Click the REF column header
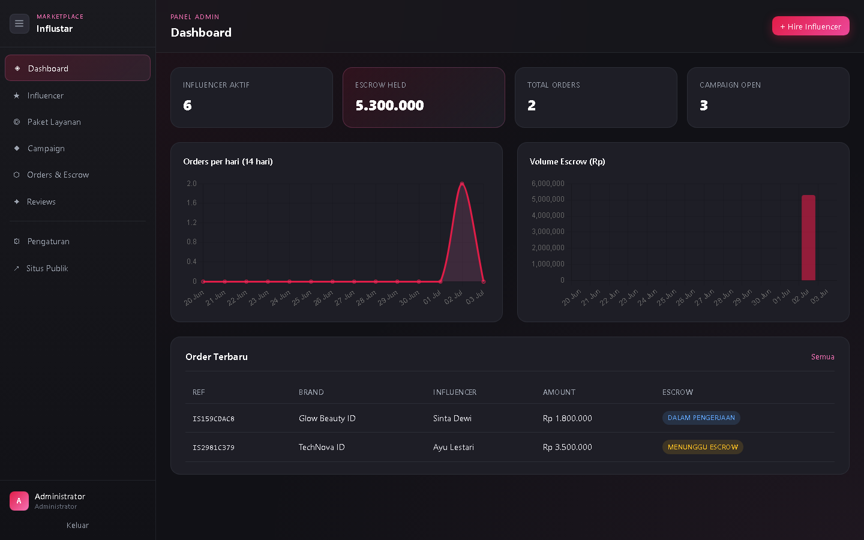This screenshot has width=864, height=540. coord(199,392)
